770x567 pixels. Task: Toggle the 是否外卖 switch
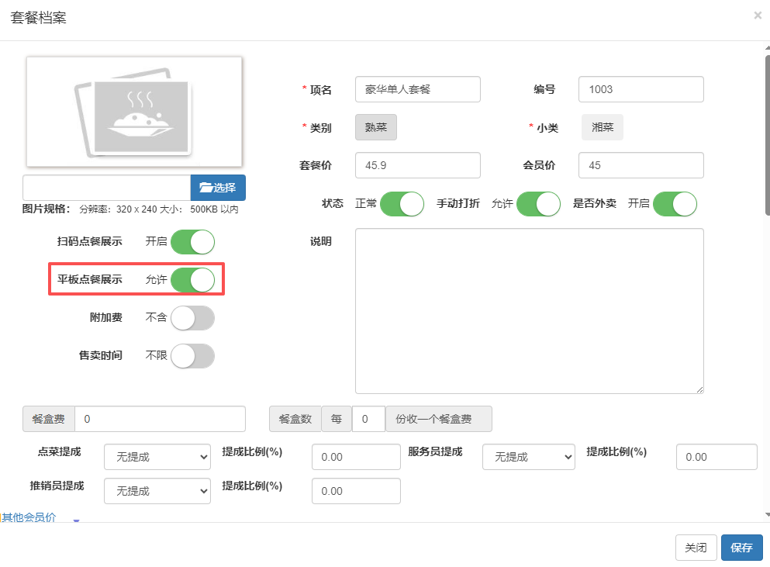click(675, 204)
